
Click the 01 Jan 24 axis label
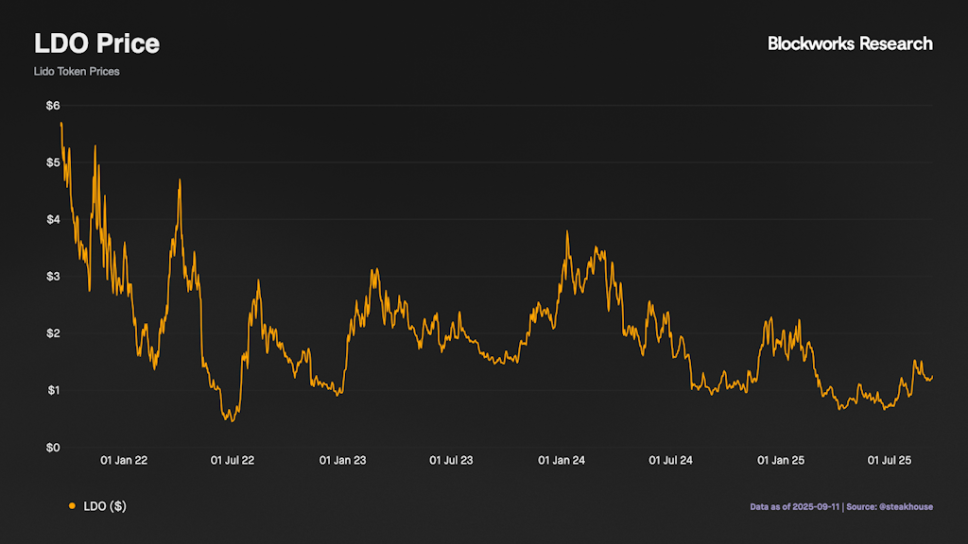click(x=562, y=460)
